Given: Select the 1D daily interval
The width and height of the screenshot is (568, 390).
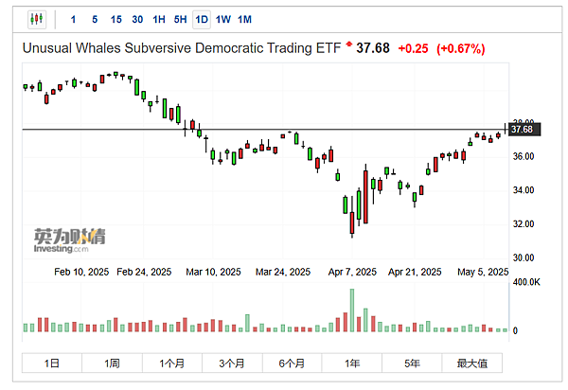Looking at the screenshot, I should [x=202, y=20].
